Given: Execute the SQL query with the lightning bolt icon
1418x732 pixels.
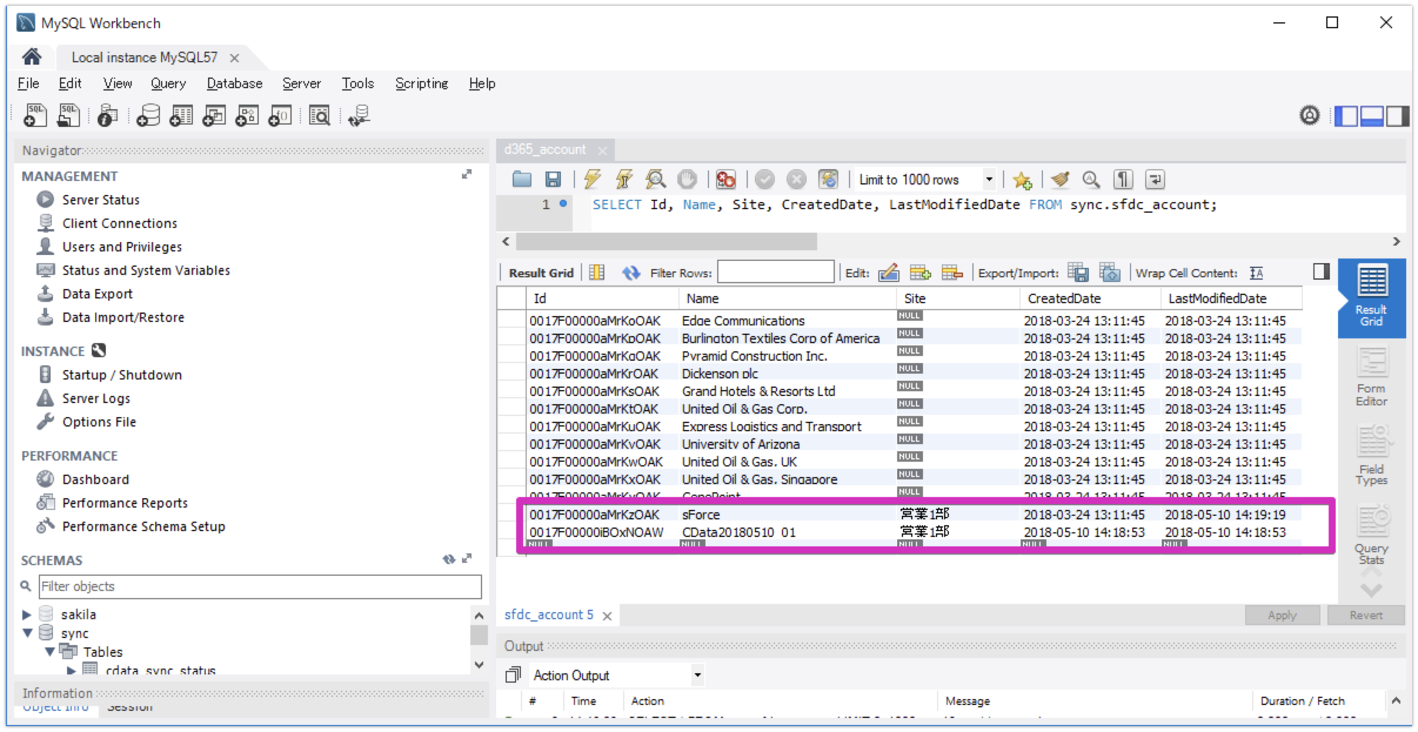Looking at the screenshot, I should tap(592, 179).
